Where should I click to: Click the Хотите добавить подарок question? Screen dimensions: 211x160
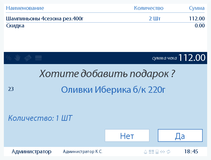tap(107, 74)
